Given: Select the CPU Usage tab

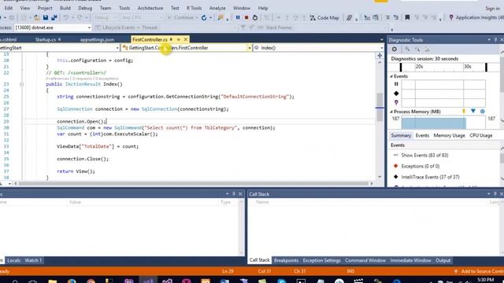Looking at the screenshot, I should point(481,135).
